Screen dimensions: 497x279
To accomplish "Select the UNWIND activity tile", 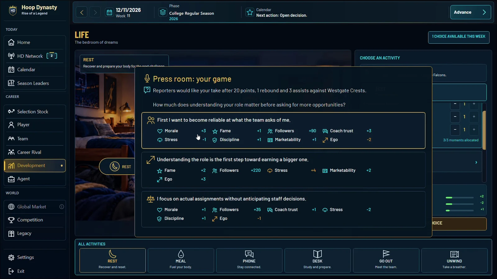I will [454, 260].
